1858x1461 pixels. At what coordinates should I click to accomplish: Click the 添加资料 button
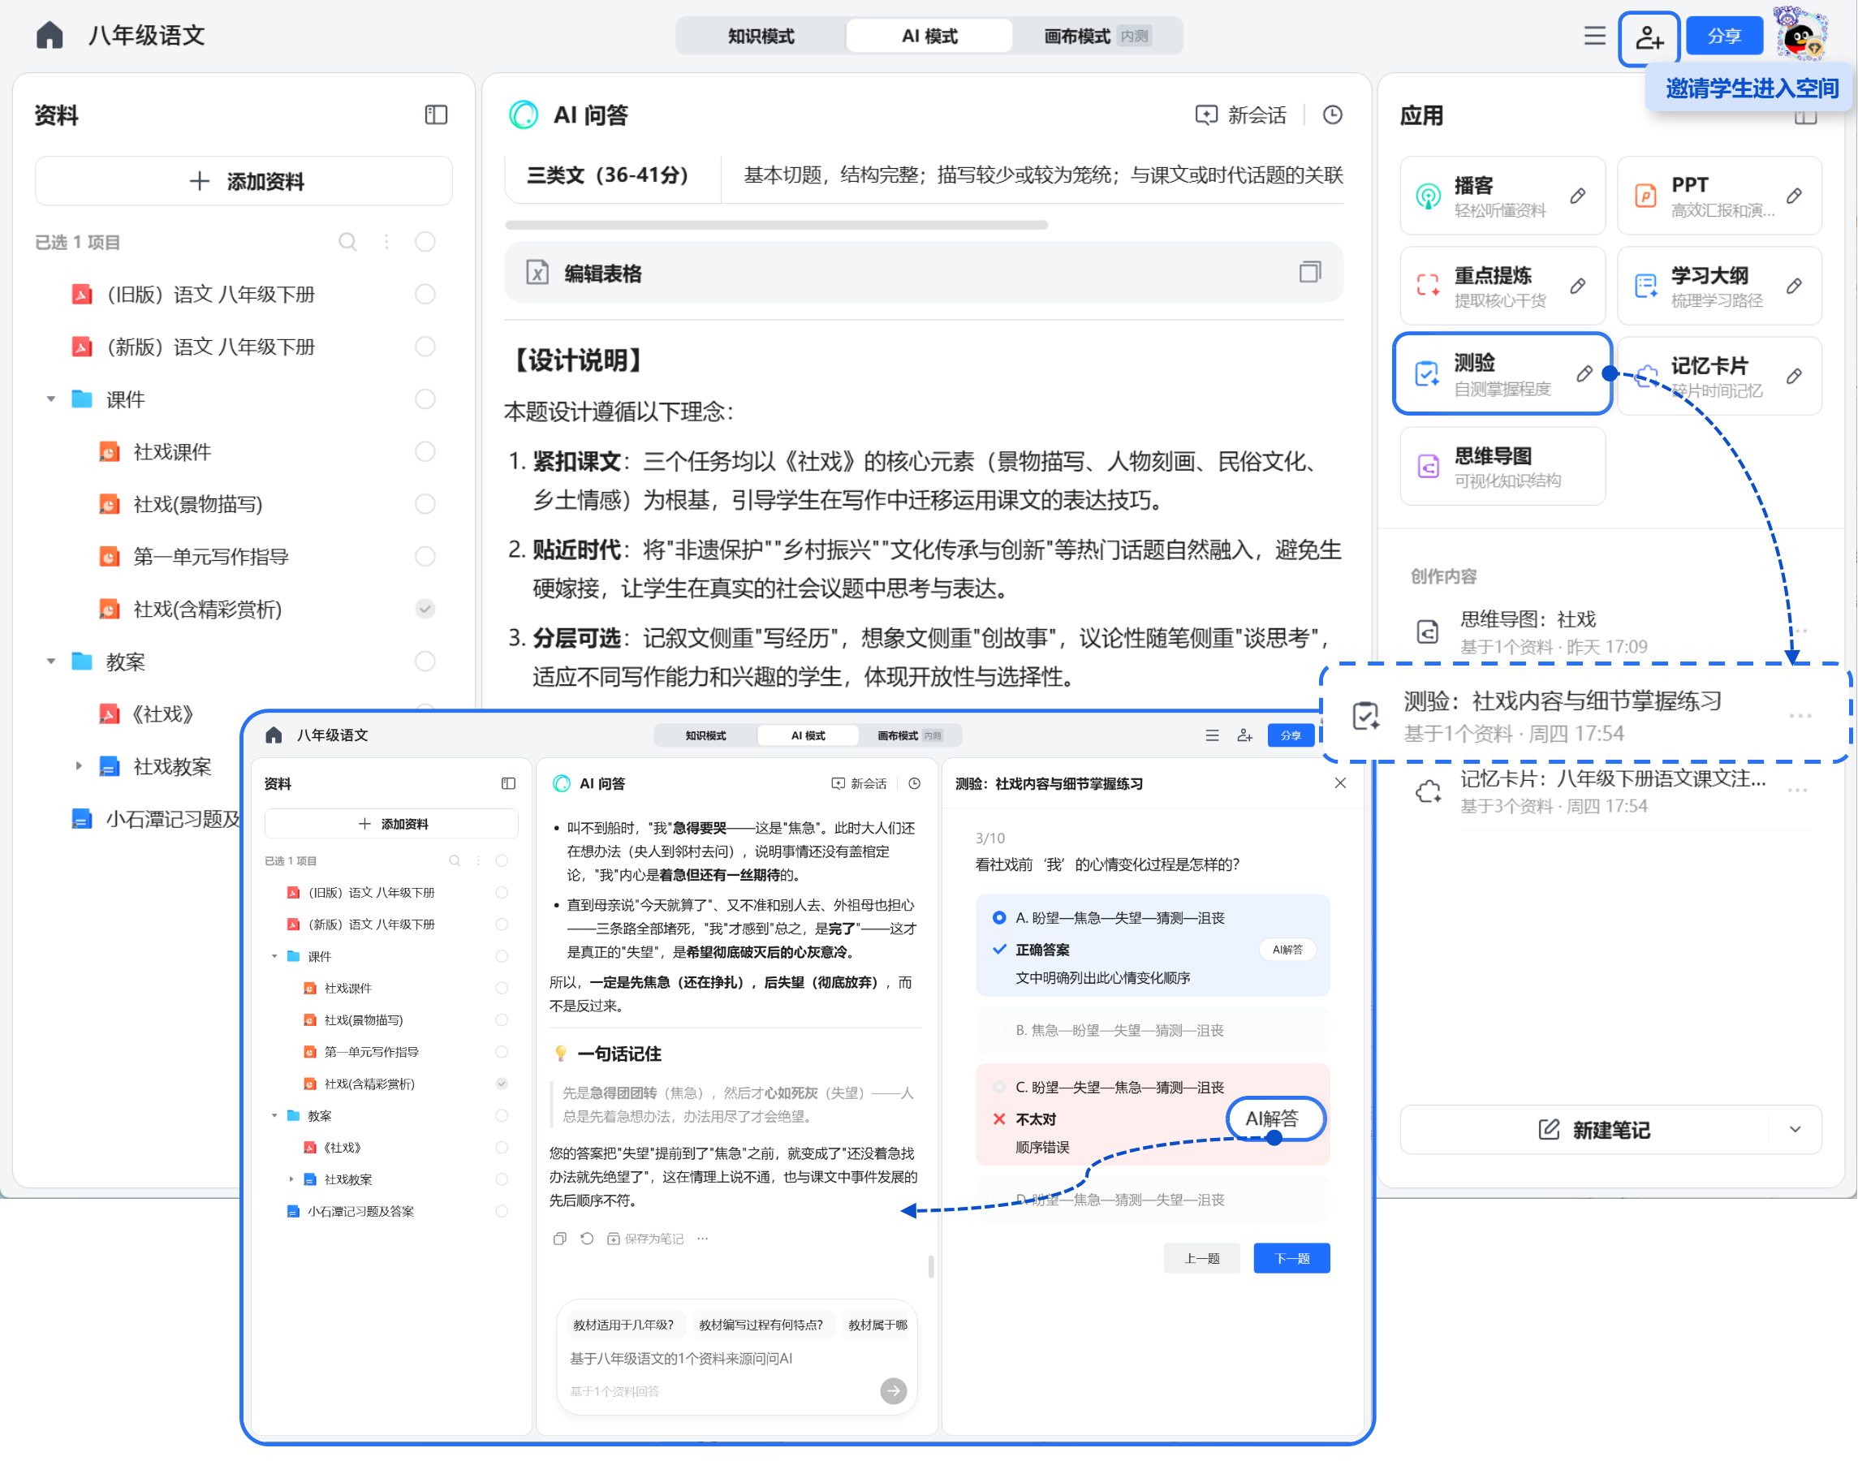tap(244, 180)
